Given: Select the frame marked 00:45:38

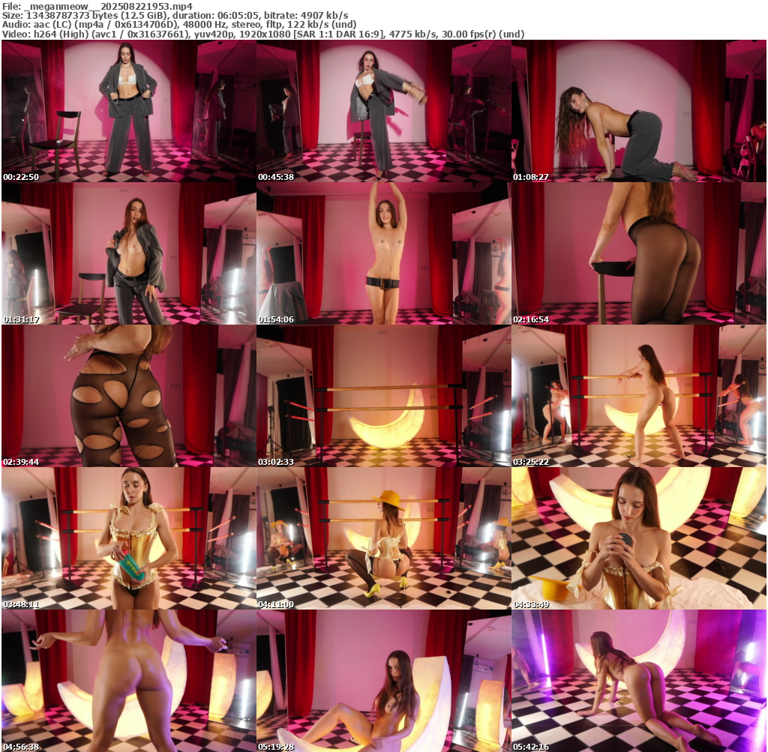Looking at the screenshot, I should coord(383,111).
